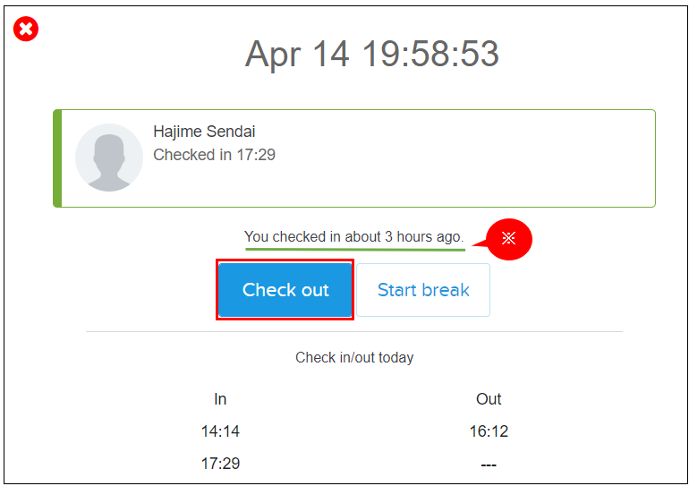Viewport: 689px width, 486px height.
Task: Select the 16:12 check-out time
Action: tap(489, 431)
